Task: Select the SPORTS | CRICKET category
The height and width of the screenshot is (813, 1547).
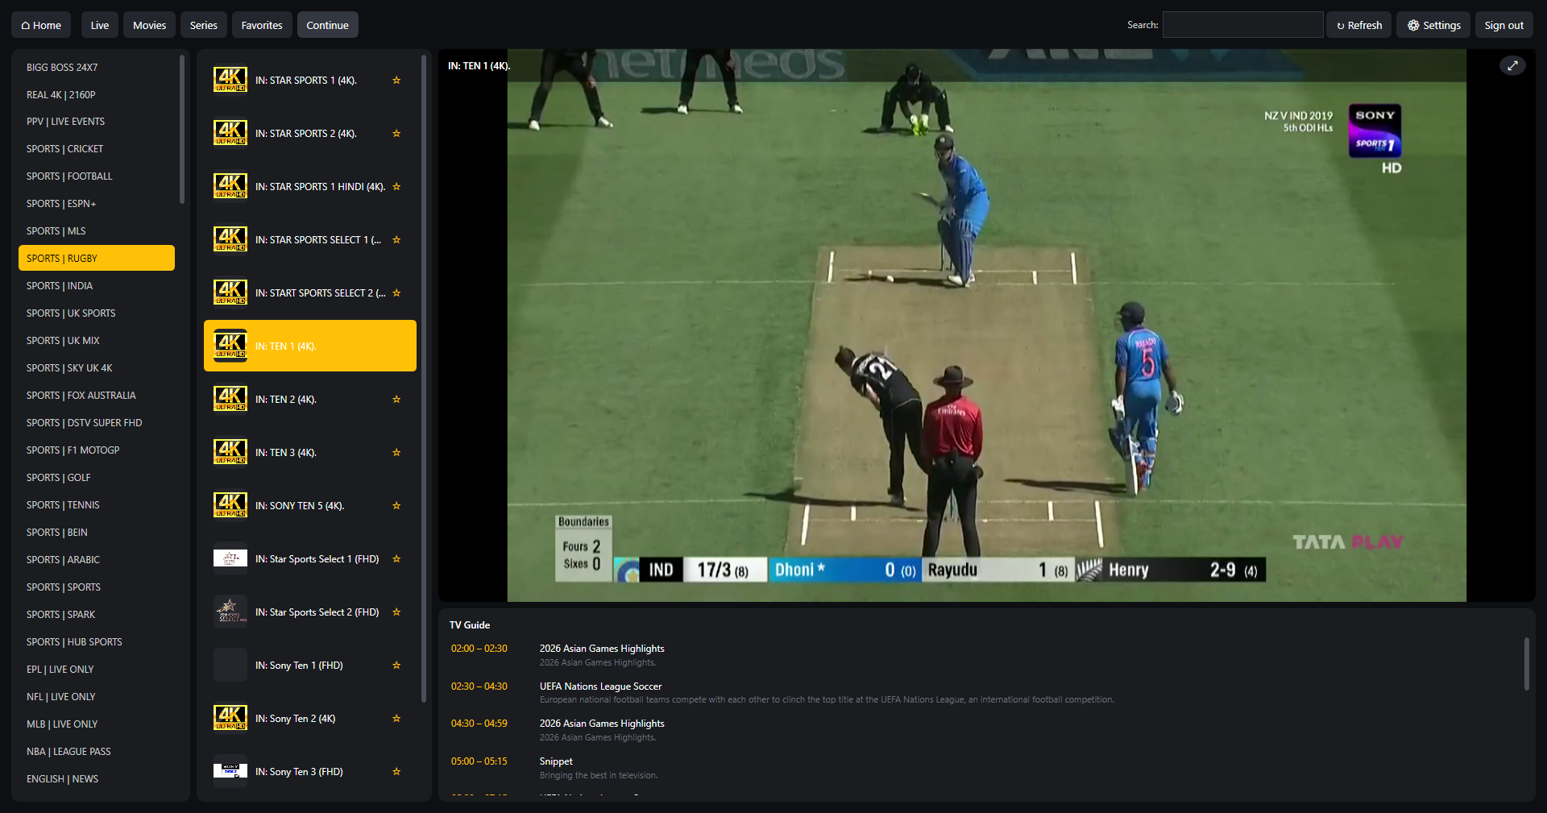Action: [x=96, y=149]
